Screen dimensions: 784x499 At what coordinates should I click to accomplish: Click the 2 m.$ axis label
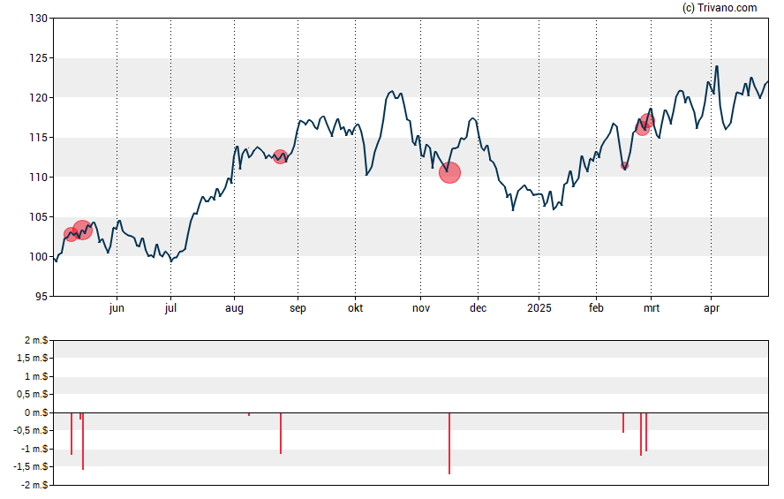pyautogui.click(x=36, y=341)
